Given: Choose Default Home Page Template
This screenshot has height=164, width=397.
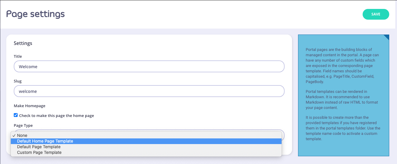Looking at the screenshot, I should pos(45,141).
